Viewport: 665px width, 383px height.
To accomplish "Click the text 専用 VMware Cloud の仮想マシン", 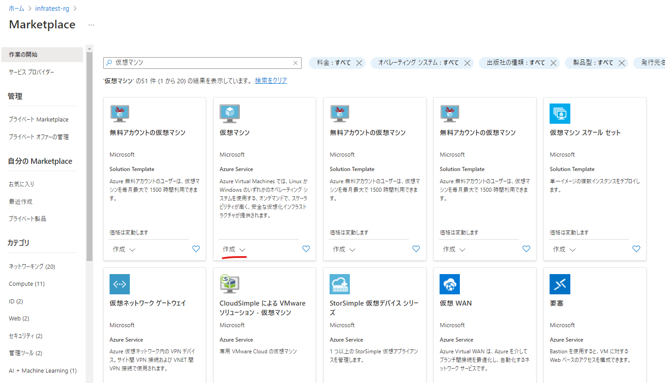I will click(258, 351).
